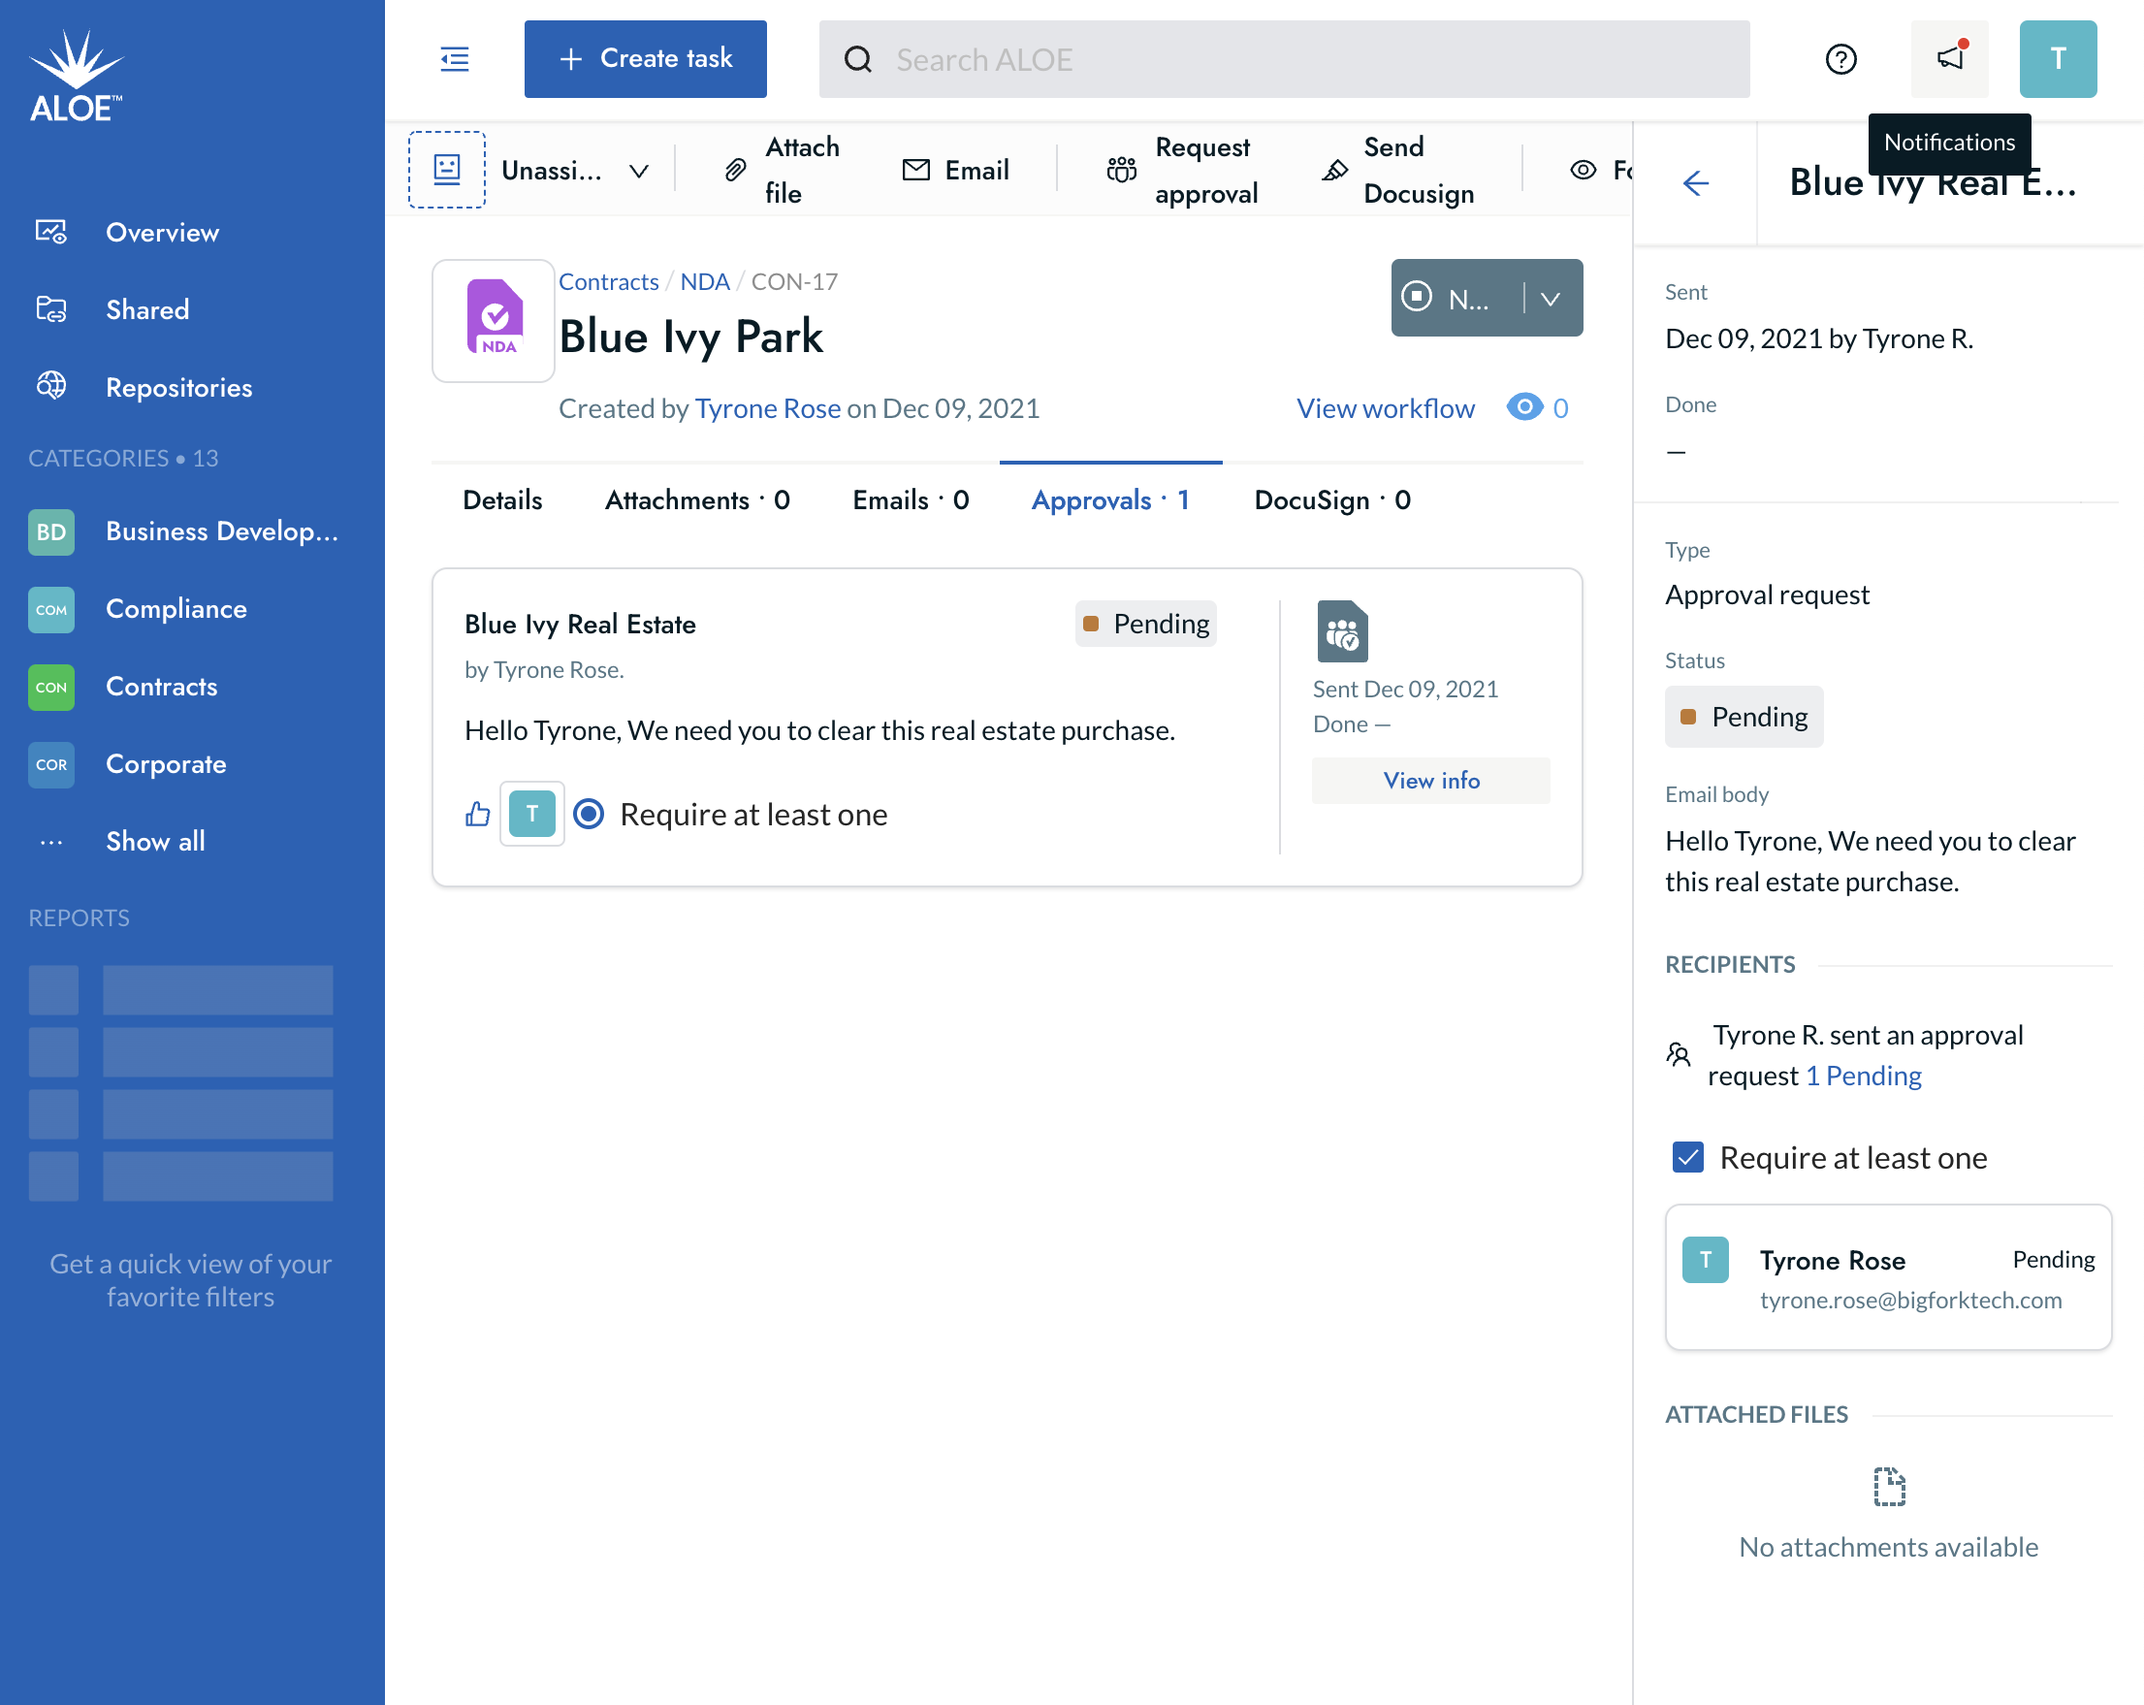
Task: Click the Attach file paperclip icon
Action: 735,170
